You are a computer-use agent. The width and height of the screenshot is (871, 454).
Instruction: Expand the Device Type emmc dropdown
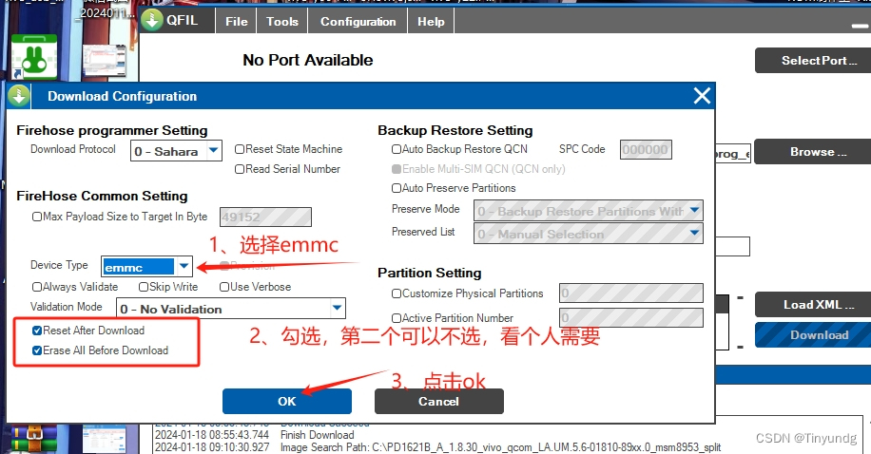point(184,266)
